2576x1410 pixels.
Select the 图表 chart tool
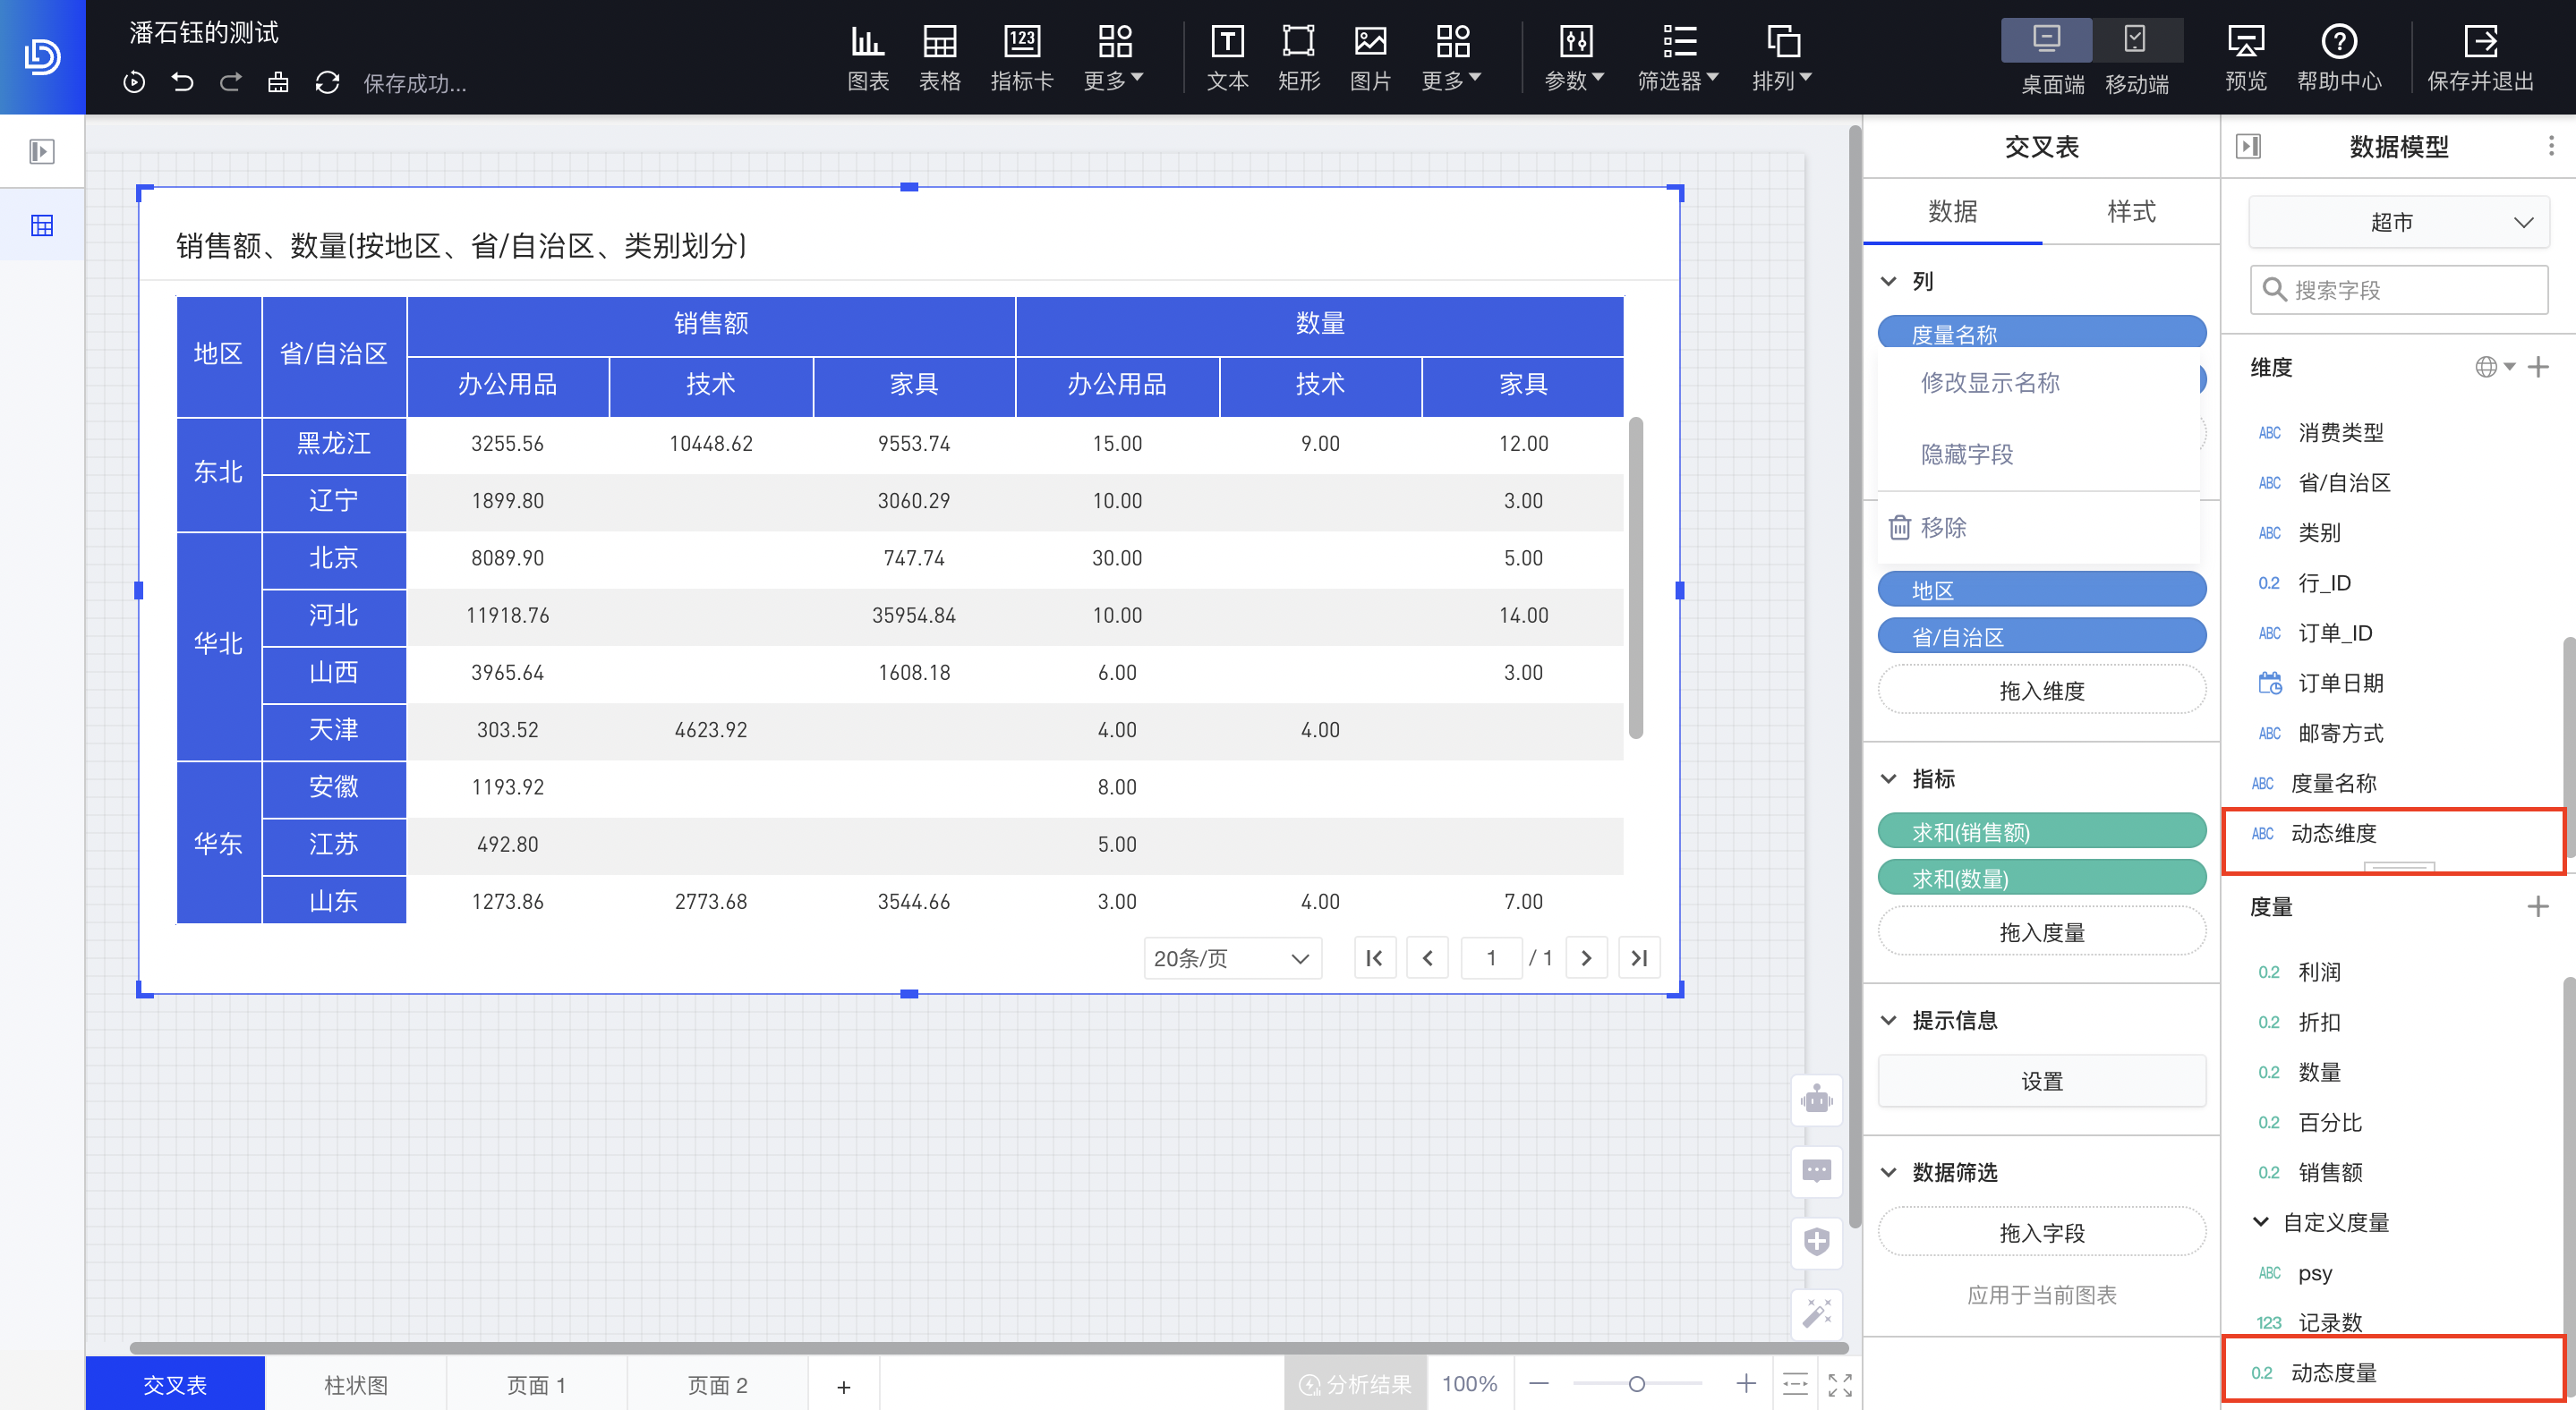pyautogui.click(x=867, y=57)
